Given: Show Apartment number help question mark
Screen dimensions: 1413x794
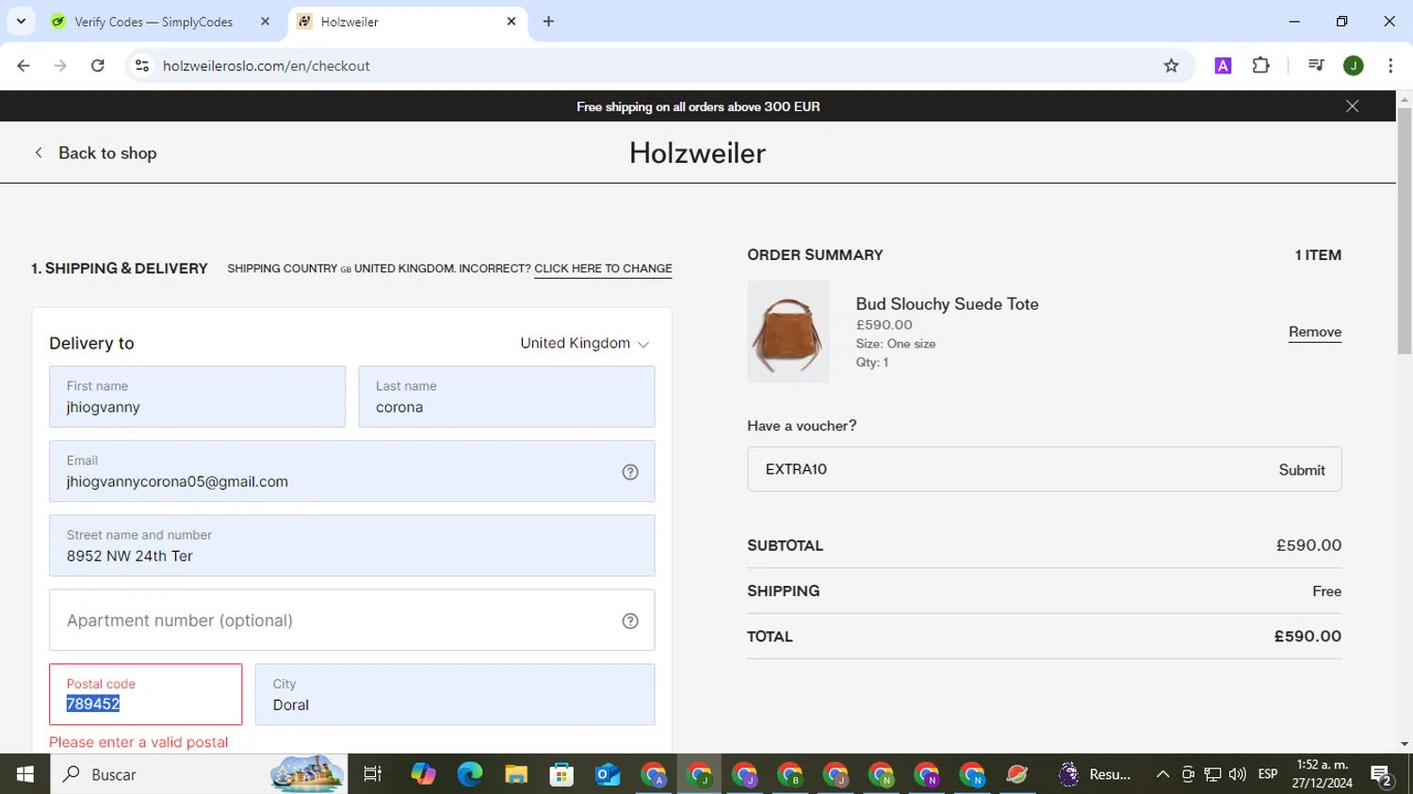Looking at the screenshot, I should click(x=630, y=621).
